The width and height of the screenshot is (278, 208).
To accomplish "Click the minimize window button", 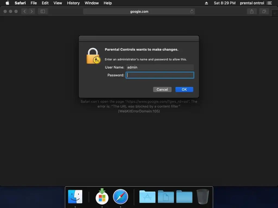I will (11, 11).
